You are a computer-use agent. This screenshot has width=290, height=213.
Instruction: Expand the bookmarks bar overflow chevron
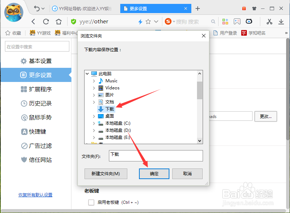[286, 33]
